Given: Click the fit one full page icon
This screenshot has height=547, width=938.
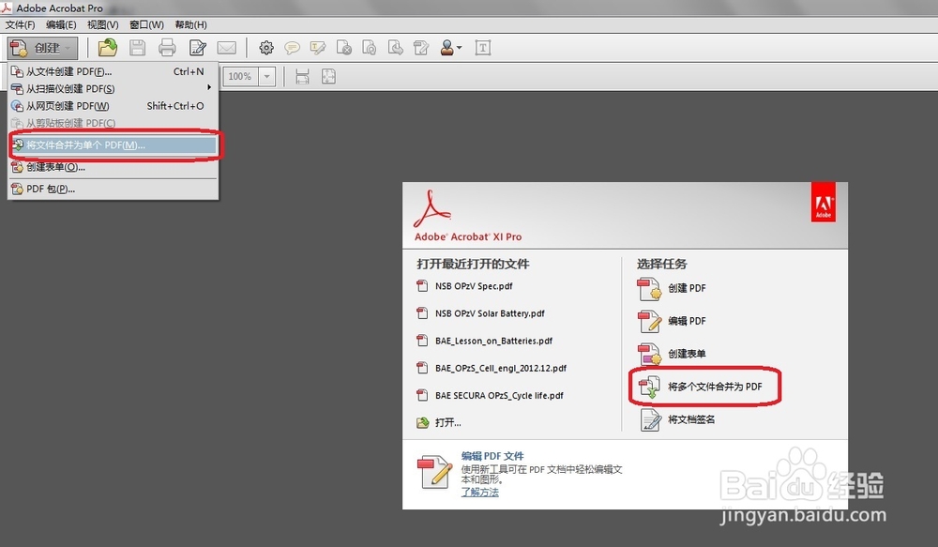Looking at the screenshot, I should point(328,77).
